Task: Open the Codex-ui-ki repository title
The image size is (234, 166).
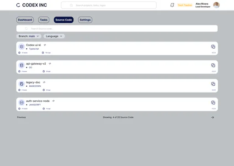Action: pos(33,45)
